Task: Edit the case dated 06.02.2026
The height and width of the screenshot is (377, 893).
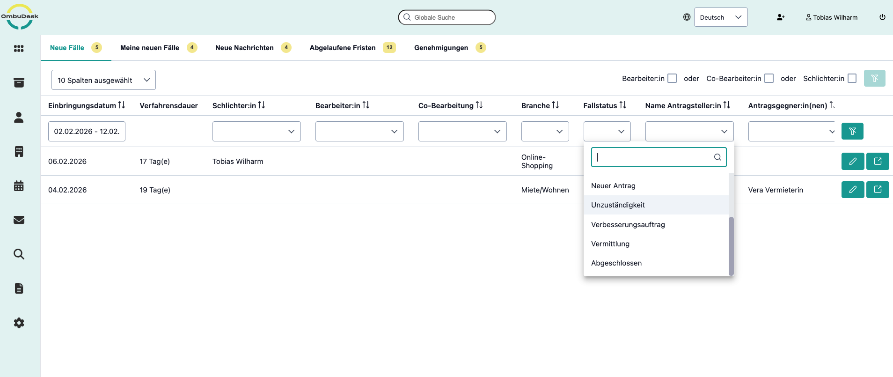Action: pos(852,162)
